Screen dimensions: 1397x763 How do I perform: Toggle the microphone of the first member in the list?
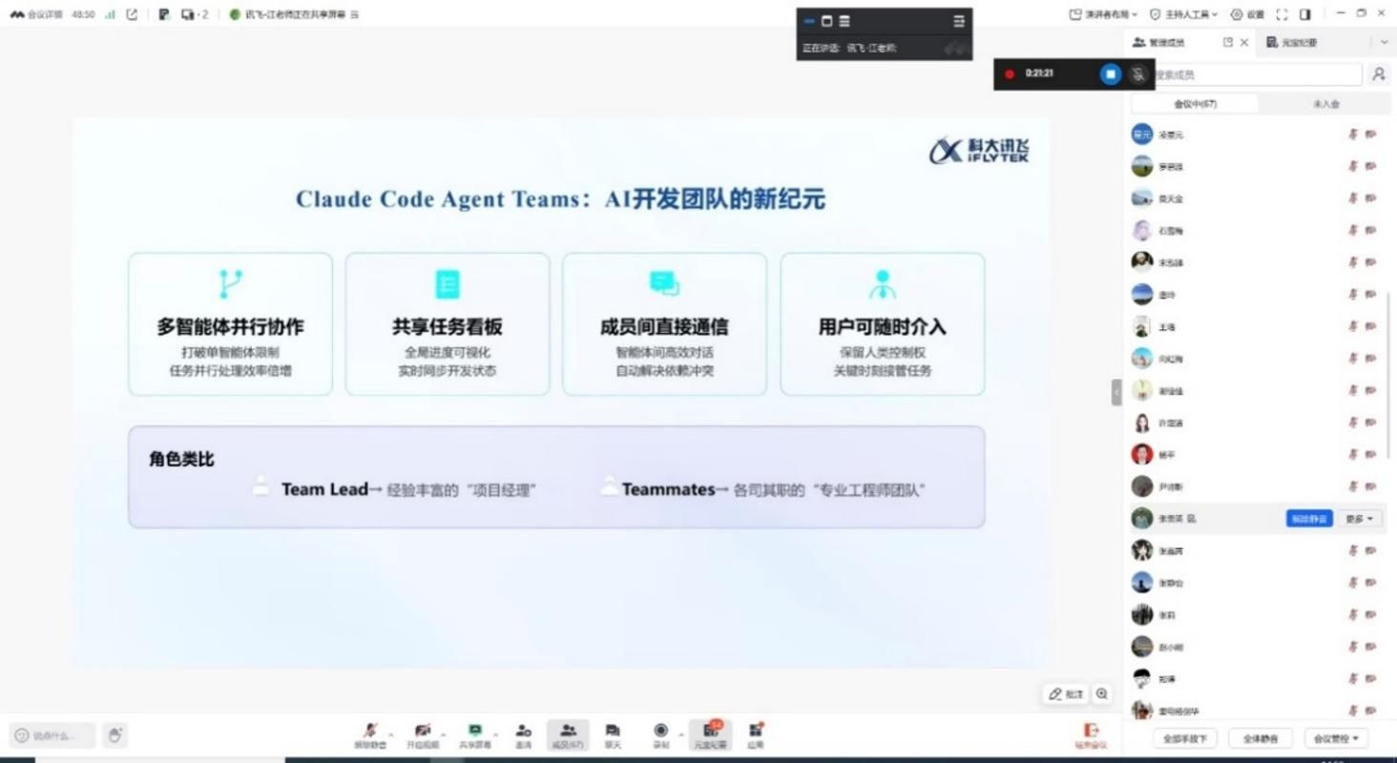tap(1352, 134)
